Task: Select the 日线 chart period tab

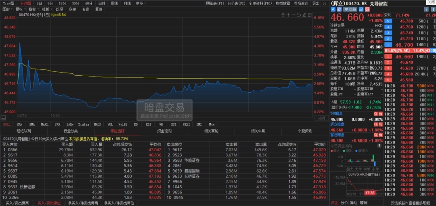Action: [x=102, y=3]
